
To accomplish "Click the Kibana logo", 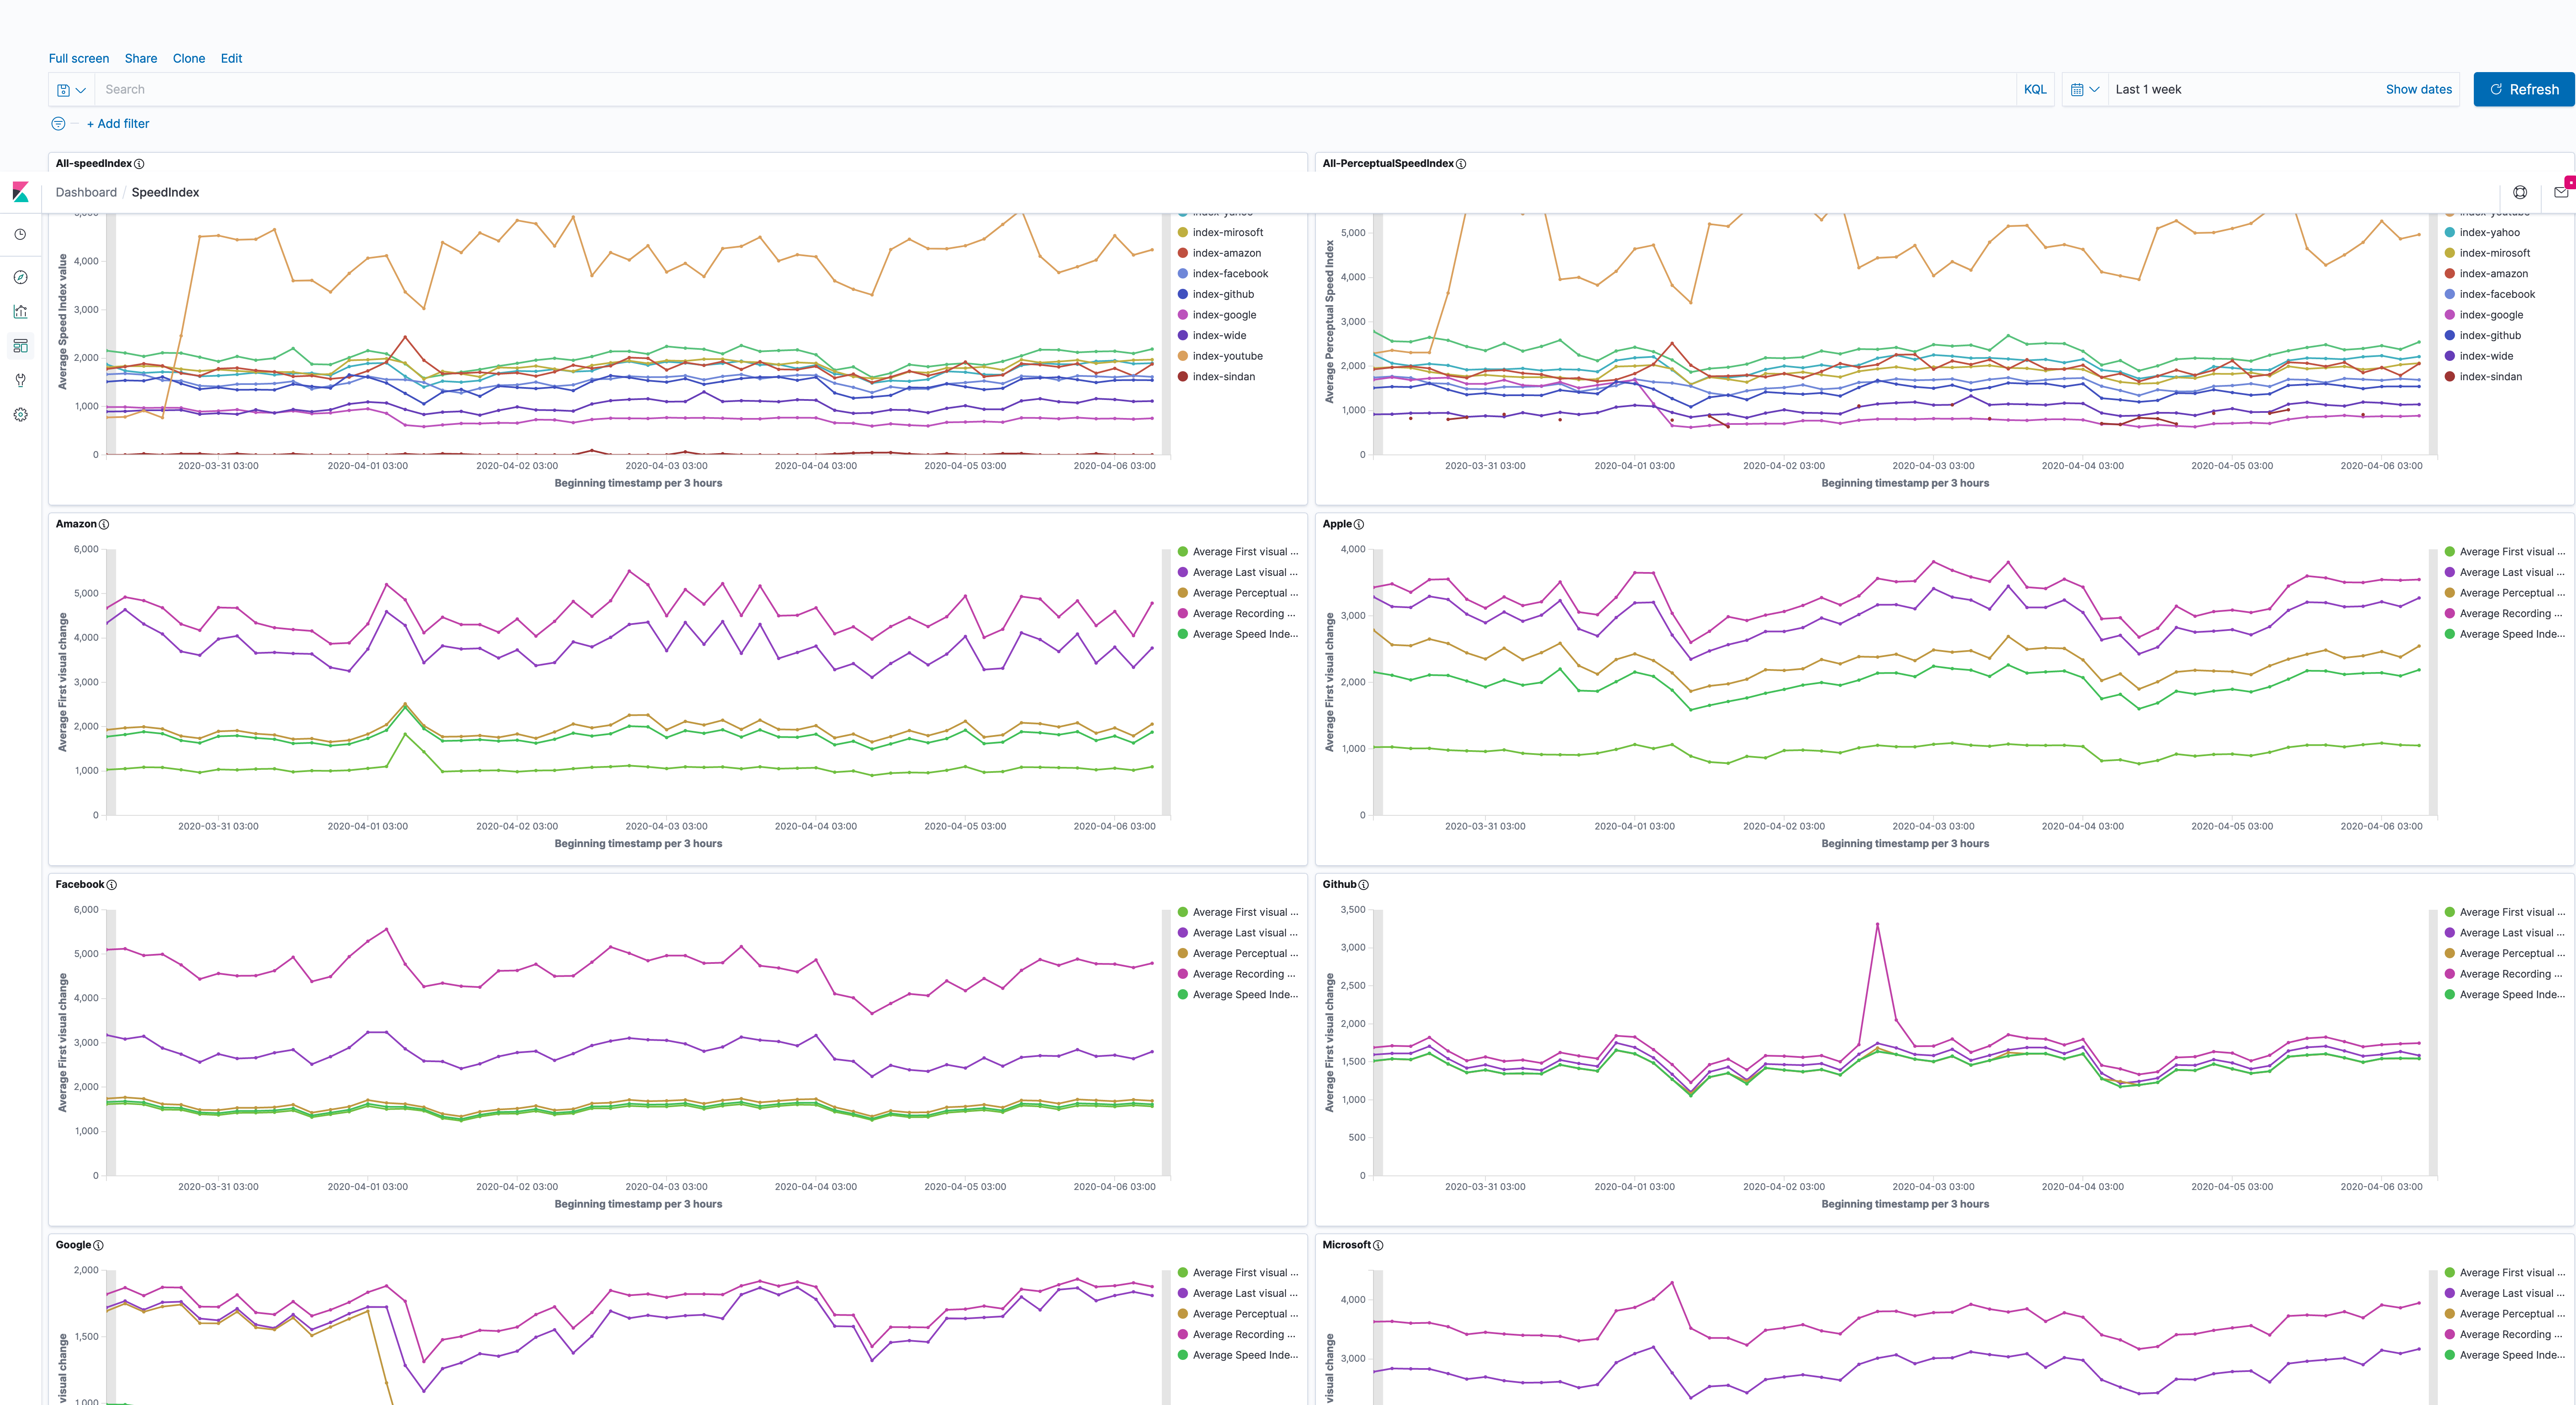I will point(20,192).
